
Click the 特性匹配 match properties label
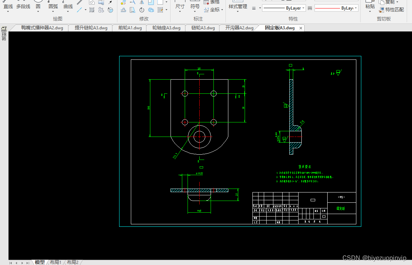[395, 10]
